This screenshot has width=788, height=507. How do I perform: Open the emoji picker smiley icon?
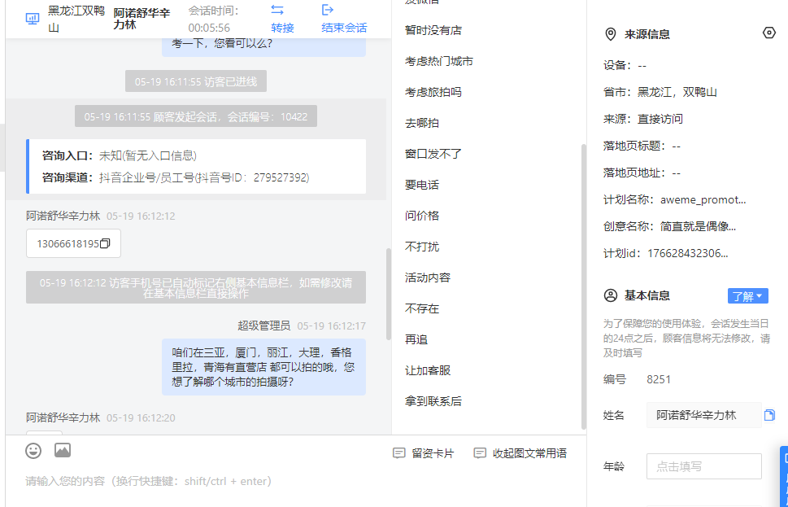coord(33,450)
